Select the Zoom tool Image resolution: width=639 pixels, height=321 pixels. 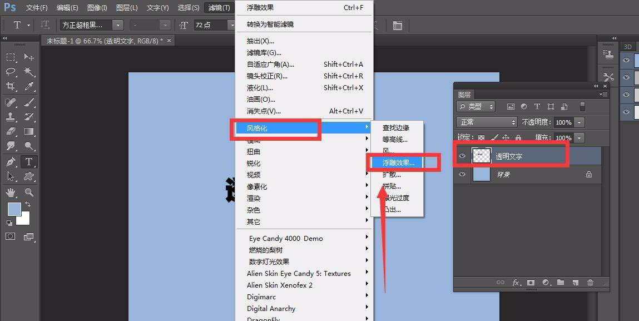[x=28, y=192]
